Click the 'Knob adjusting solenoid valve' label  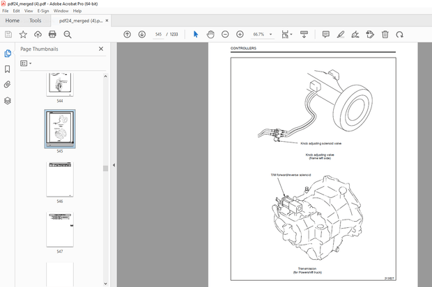[x=321, y=143]
